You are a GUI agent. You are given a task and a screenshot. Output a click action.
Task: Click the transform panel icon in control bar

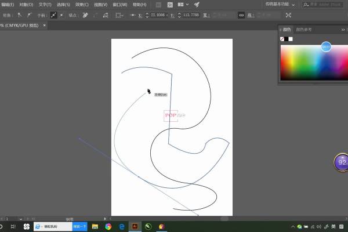[288, 15]
